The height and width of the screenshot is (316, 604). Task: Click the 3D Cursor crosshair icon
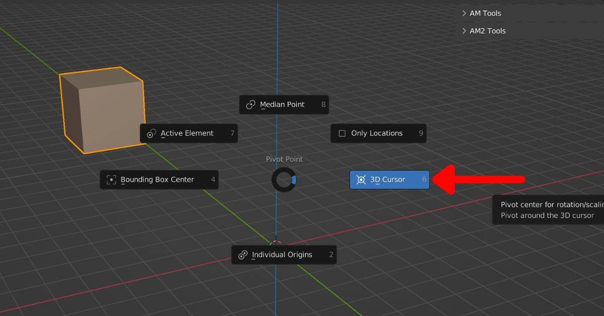pos(361,180)
